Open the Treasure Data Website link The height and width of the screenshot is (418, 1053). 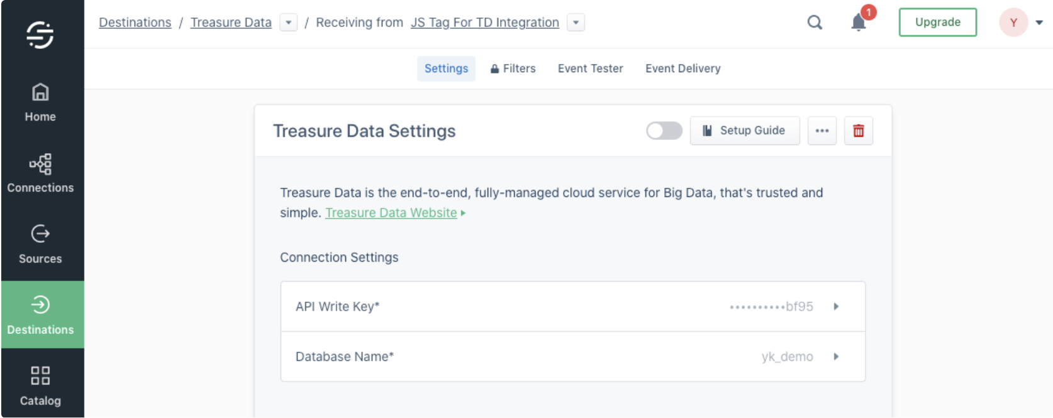pos(391,213)
